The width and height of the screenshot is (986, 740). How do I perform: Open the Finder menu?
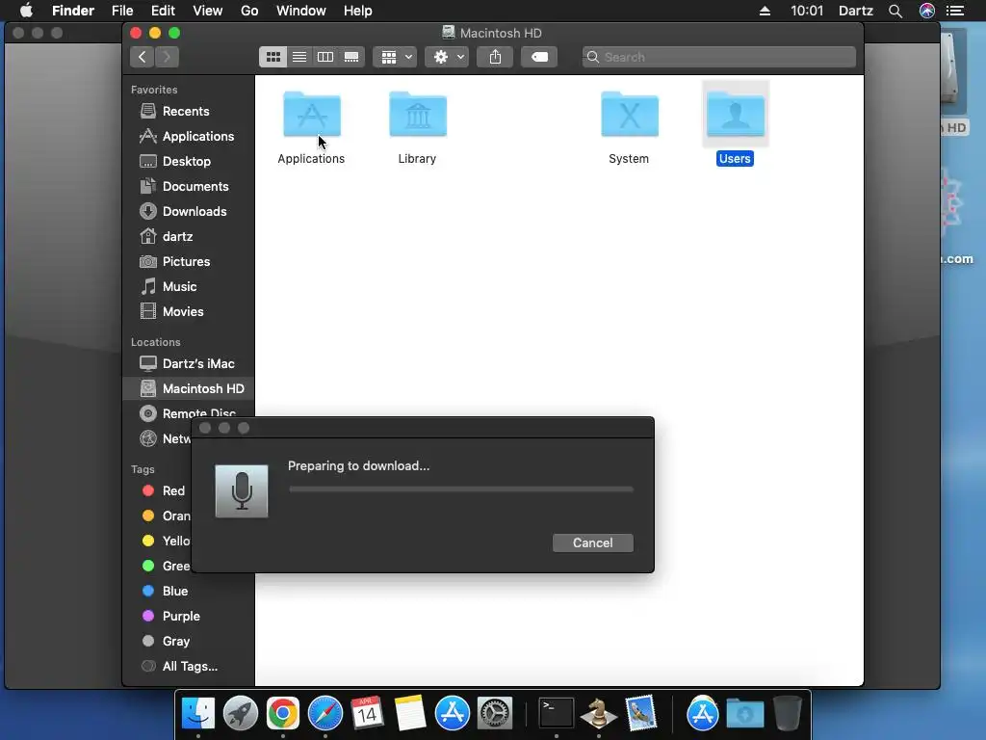coord(73,11)
